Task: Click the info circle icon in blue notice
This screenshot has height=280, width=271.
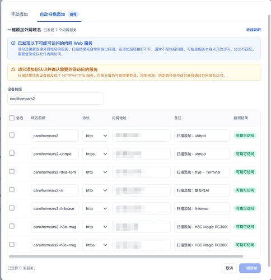Action: tap(13, 43)
